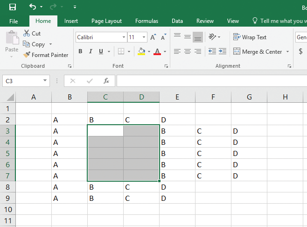
Task: Click inside the formula bar
Action: (x=212, y=81)
